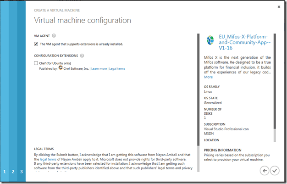Screen dimensions: 287x184
Task: Click the Configuration Extensions help icon
Action: [x=82, y=56]
